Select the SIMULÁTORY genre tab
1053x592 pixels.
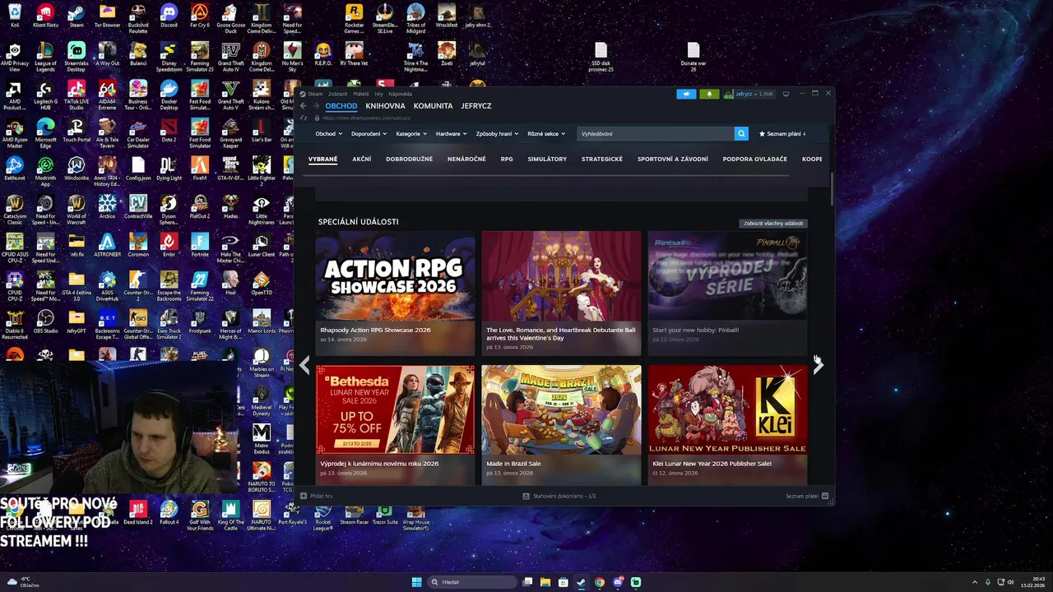pos(547,159)
